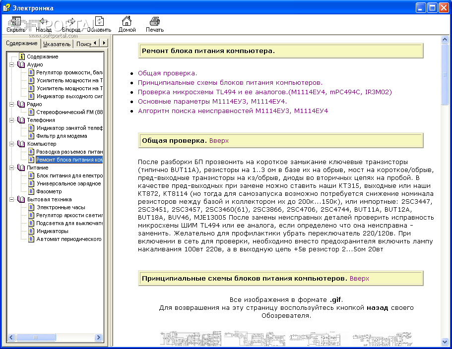Close the Электроника window
452x349 pixels.
click(x=444, y=8)
